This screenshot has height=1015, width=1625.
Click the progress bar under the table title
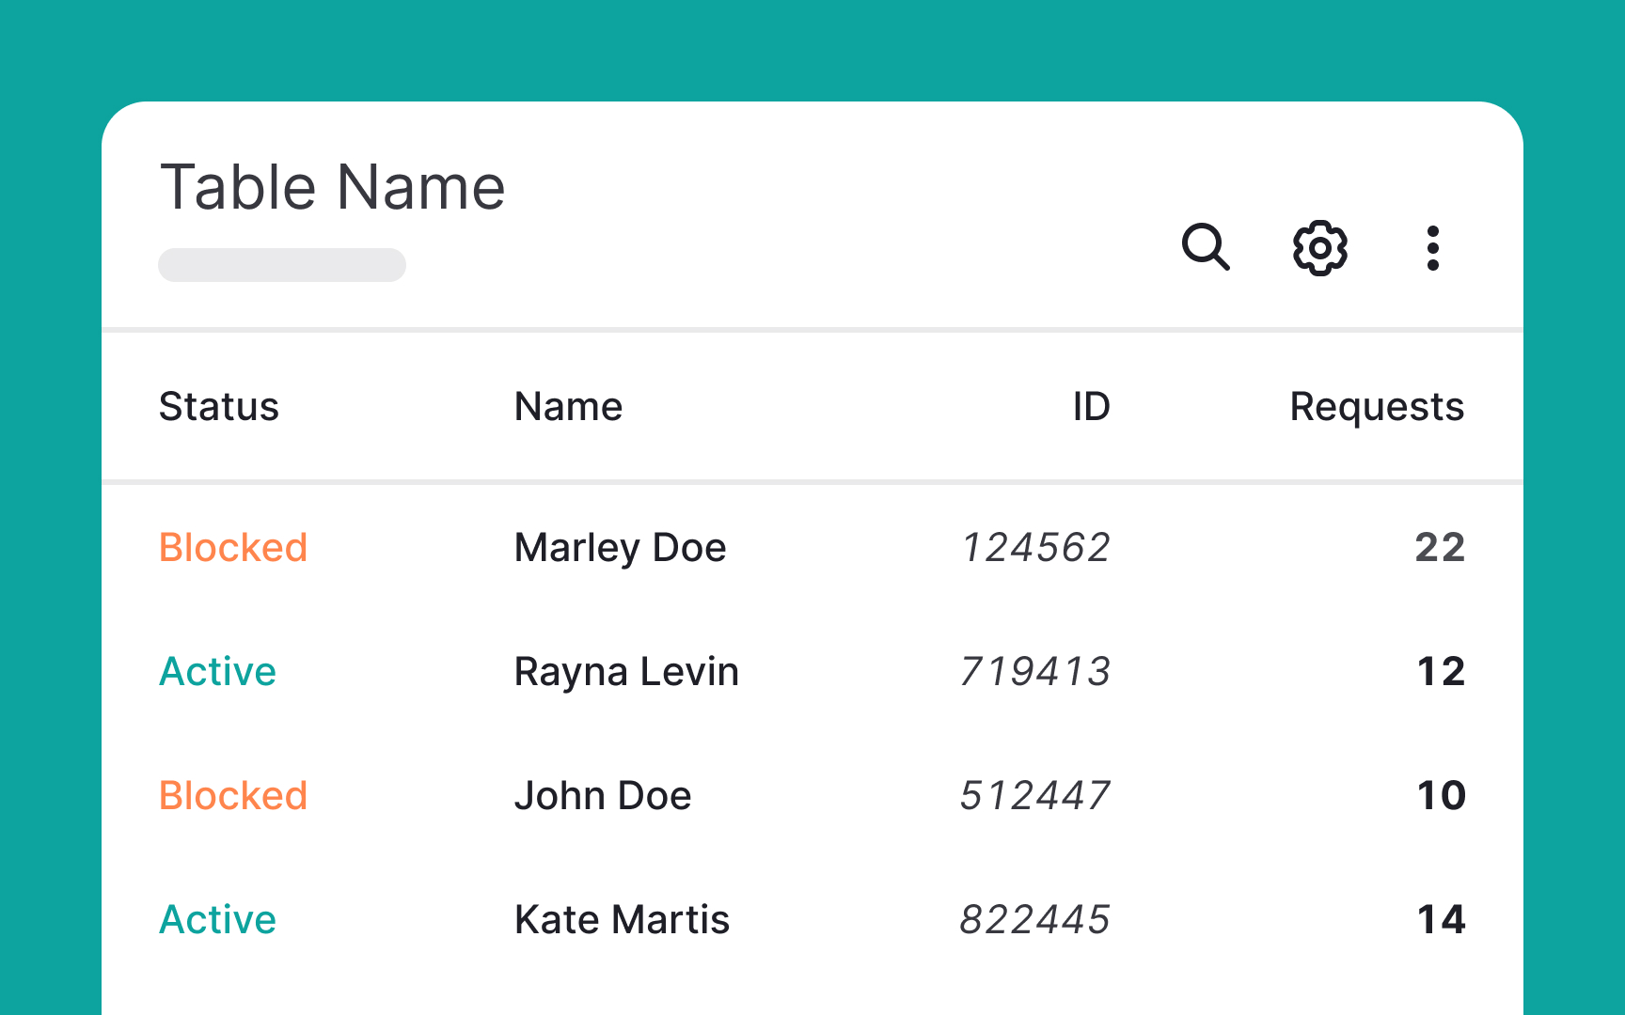(281, 264)
